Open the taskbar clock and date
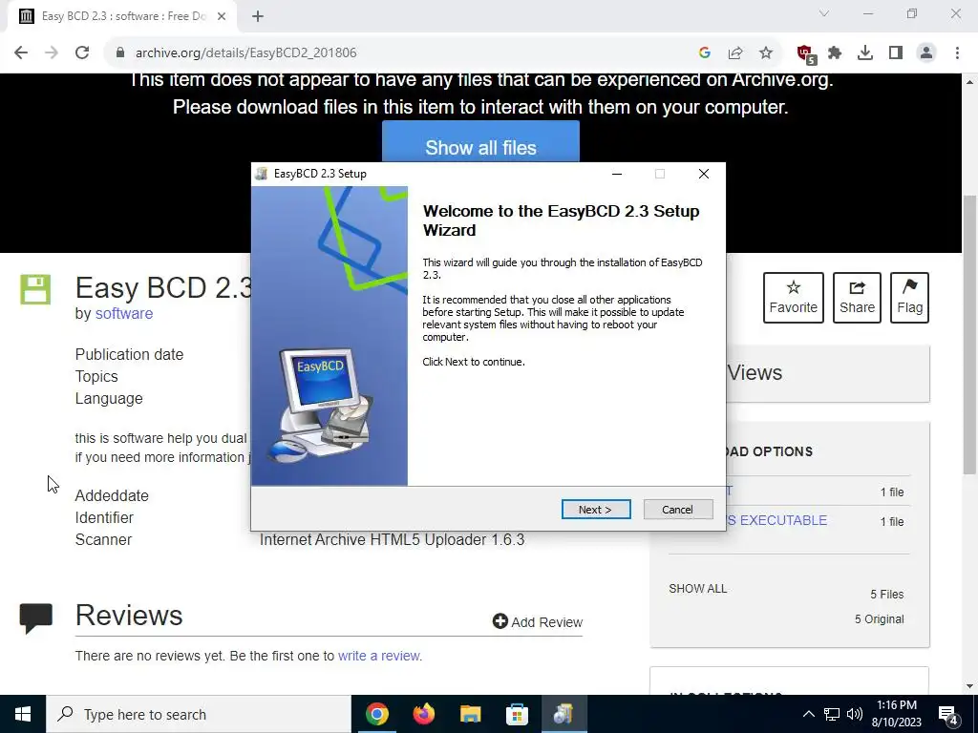978x733 pixels. 896,714
